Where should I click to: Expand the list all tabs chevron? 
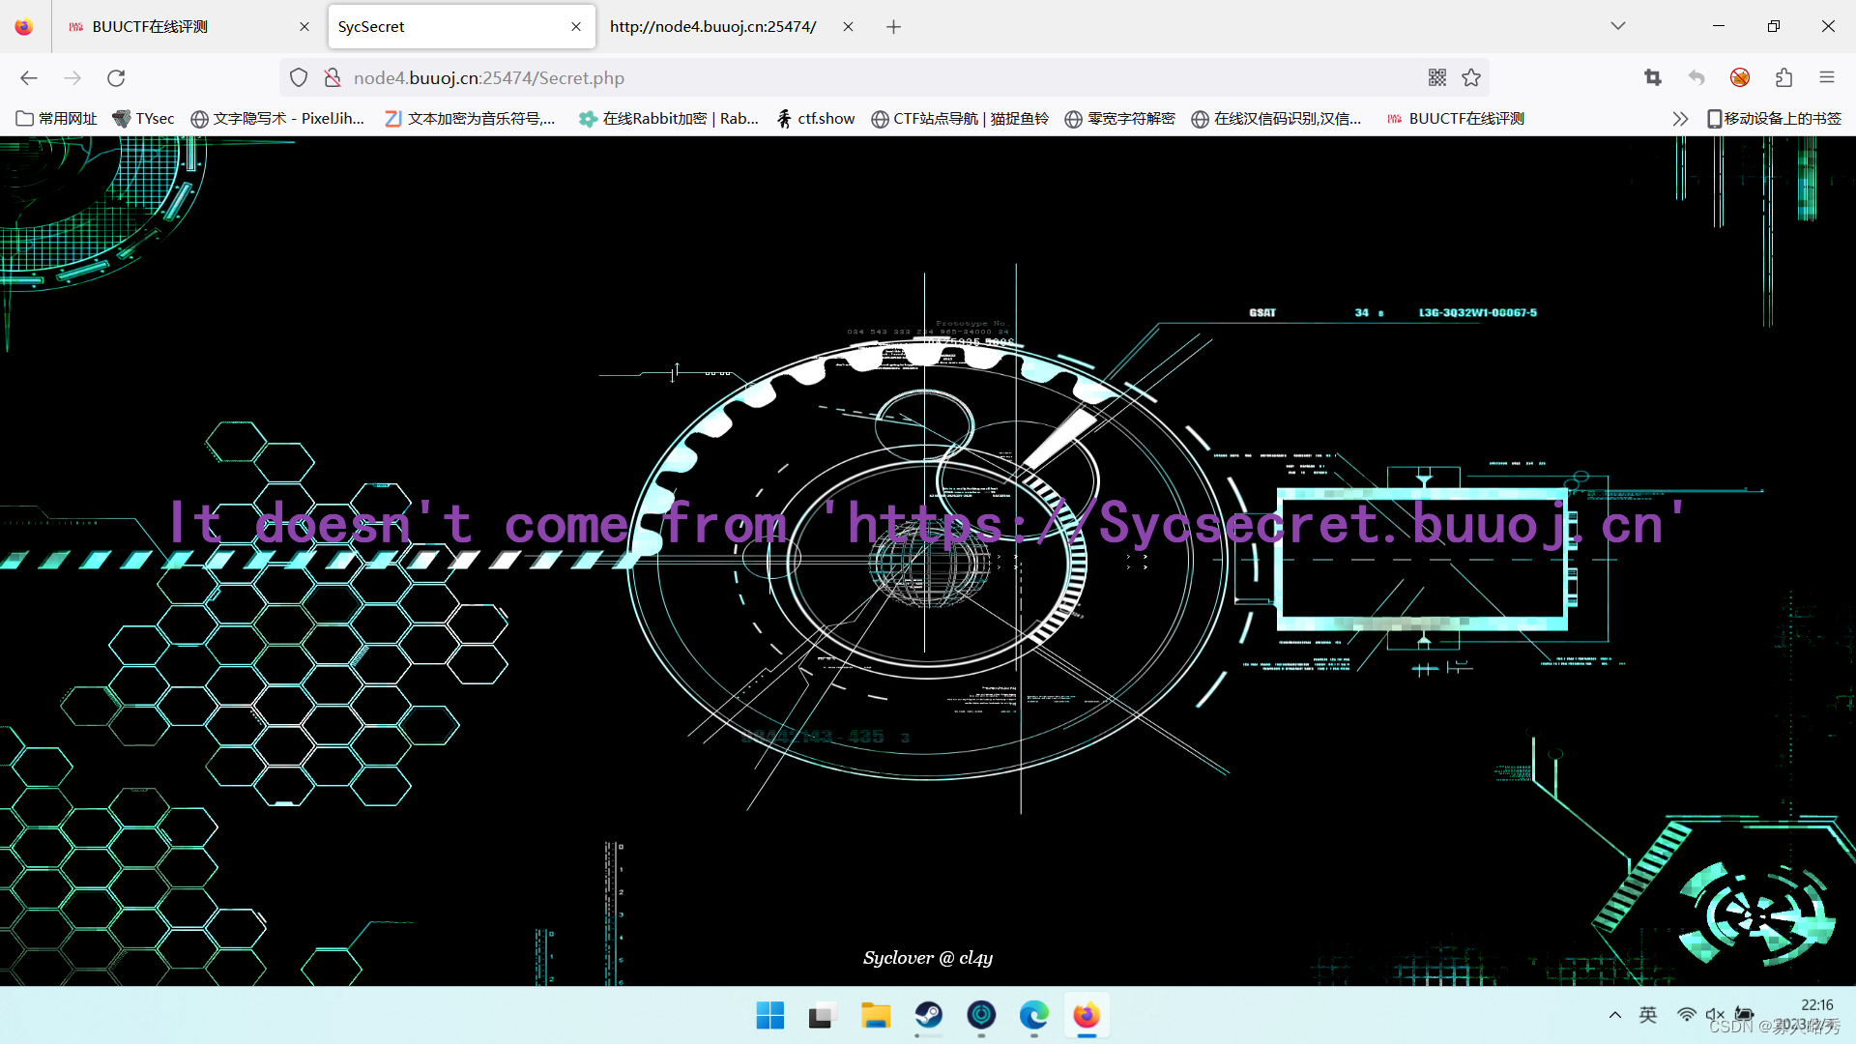pos(1618,26)
